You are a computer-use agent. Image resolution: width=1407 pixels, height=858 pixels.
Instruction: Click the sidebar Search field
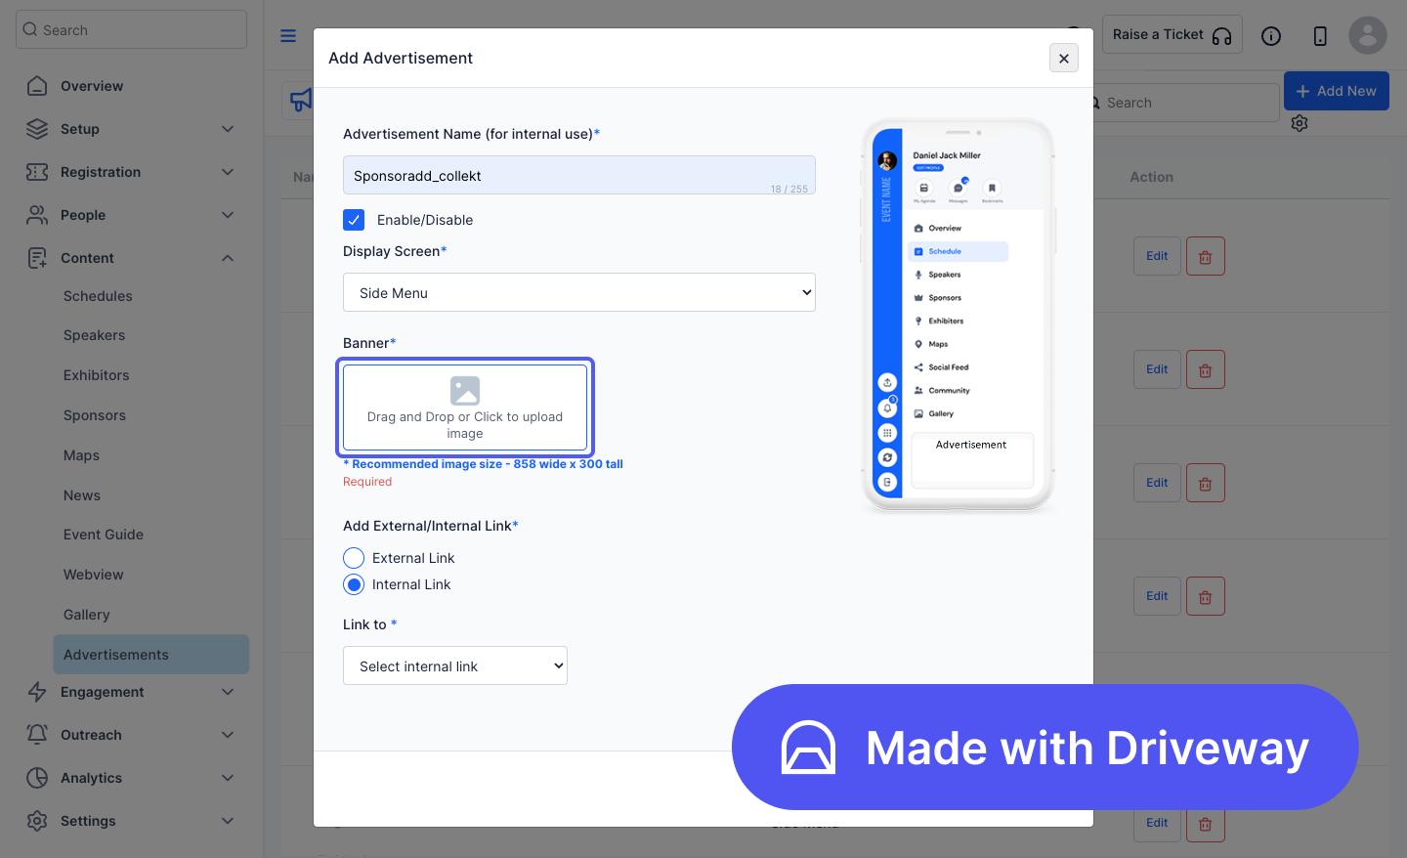[x=131, y=29]
